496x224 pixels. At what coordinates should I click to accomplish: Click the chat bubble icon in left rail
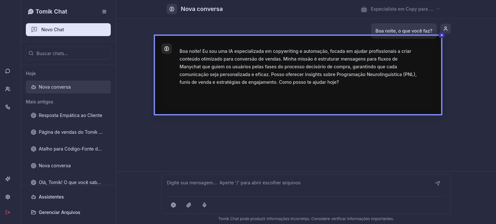[8, 71]
